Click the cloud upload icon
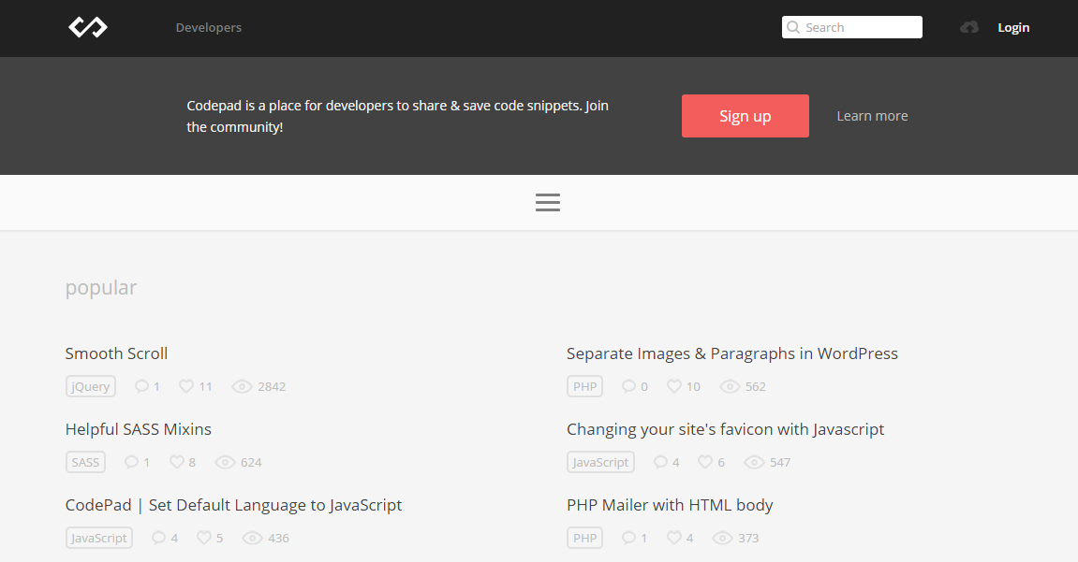This screenshot has width=1078, height=562. tap(969, 27)
